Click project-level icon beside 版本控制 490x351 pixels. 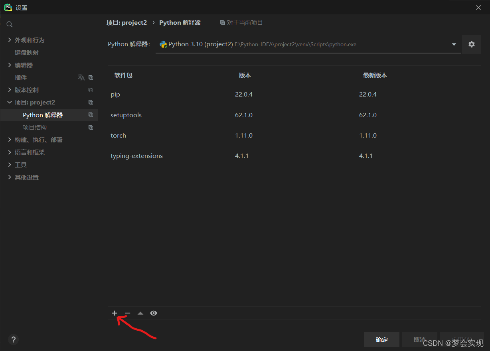(91, 90)
